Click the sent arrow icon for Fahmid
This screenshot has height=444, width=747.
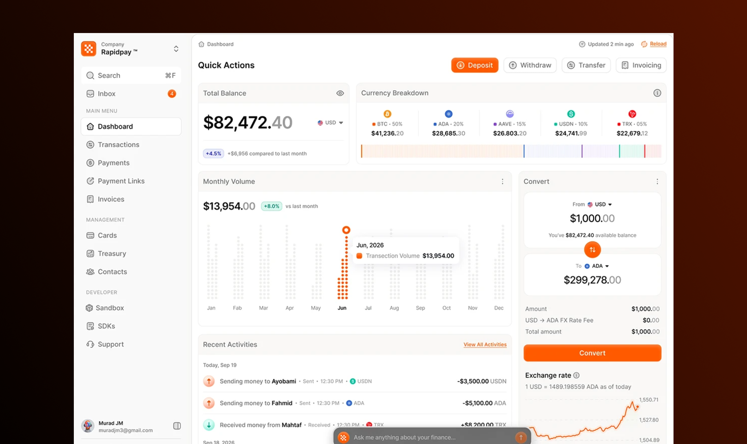point(209,403)
